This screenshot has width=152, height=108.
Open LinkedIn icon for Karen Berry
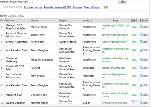pyautogui.click(x=141, y=42)
